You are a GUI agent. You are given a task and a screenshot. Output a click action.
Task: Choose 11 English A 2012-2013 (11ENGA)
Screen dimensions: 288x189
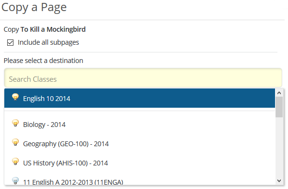(140, 181)
